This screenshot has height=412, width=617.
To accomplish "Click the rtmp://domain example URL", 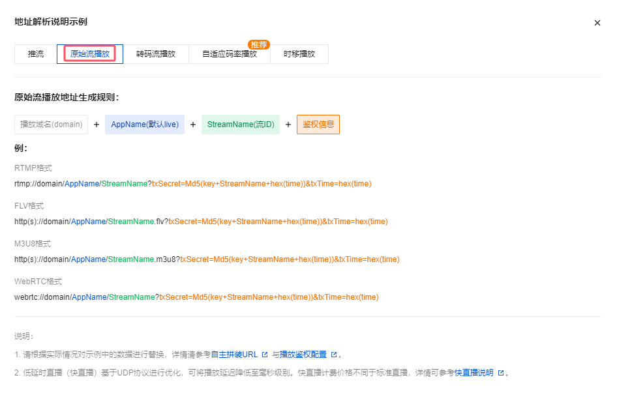I will [x=193, y=184].
